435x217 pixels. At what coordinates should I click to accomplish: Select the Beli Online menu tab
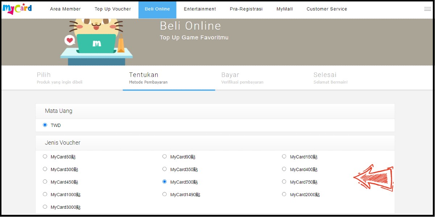pos(157,10)
